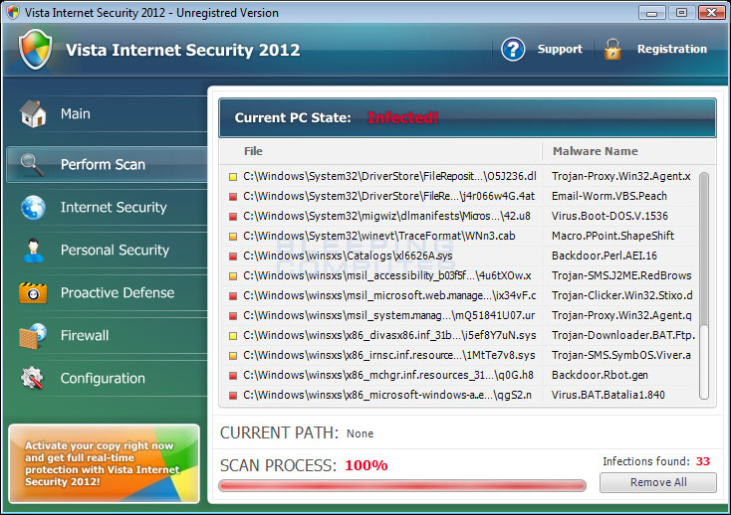This screenshot has width=731, height=515.
Task: Click the person icon for Personal Security
Action: [x=33, y=251]
